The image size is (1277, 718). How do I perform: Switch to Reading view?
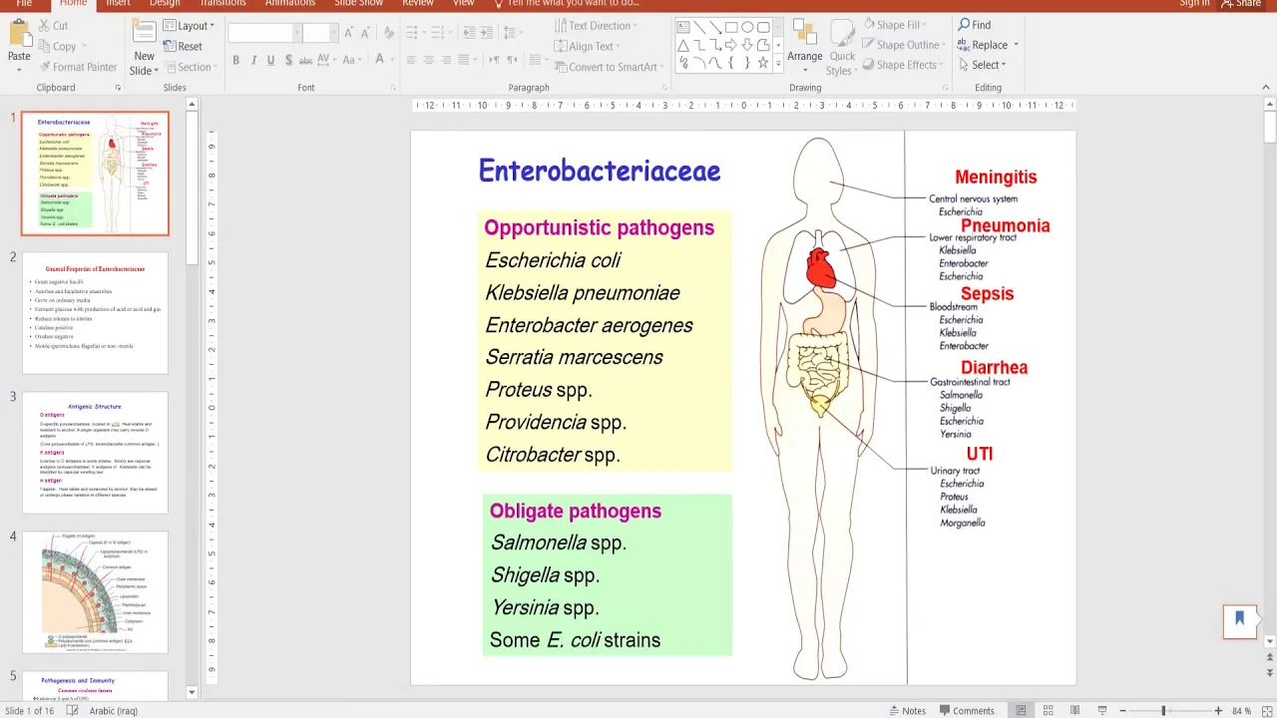coord(1074,710)
